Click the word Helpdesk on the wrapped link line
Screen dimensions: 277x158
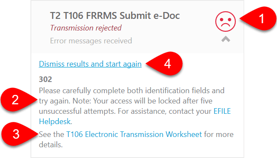point(54,122)
